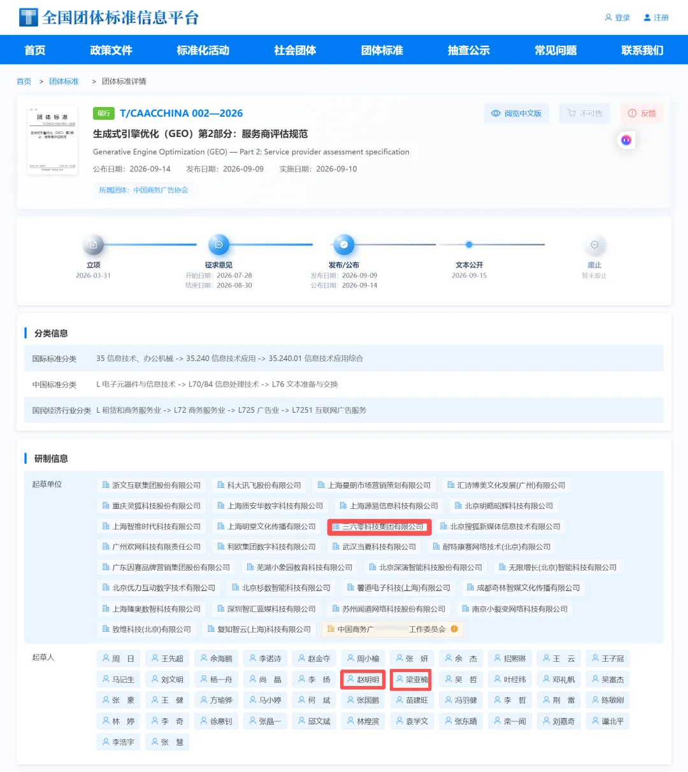The image size is (688, 772).
Task: Select drafting unit 复知智云(上海)科技有限公司
Action: point(259,629)
